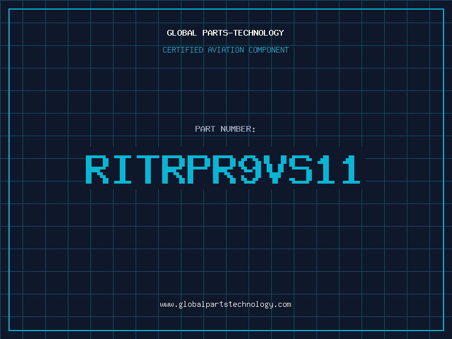This screenshot has width=452, height=339.
Task: Select the part number RITRPR9VS11
Action: (223, 169)
